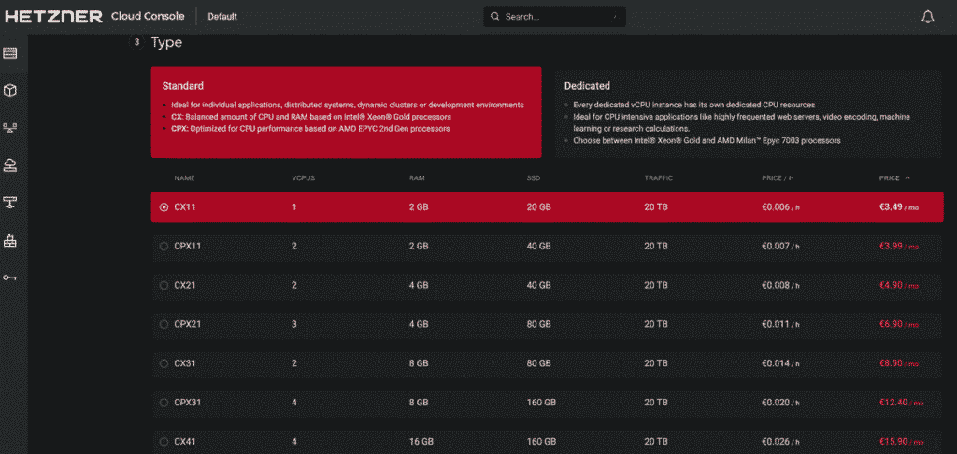Switch to the Dedicated server type card
Screen dimensions: 957x454
[748, 114]
